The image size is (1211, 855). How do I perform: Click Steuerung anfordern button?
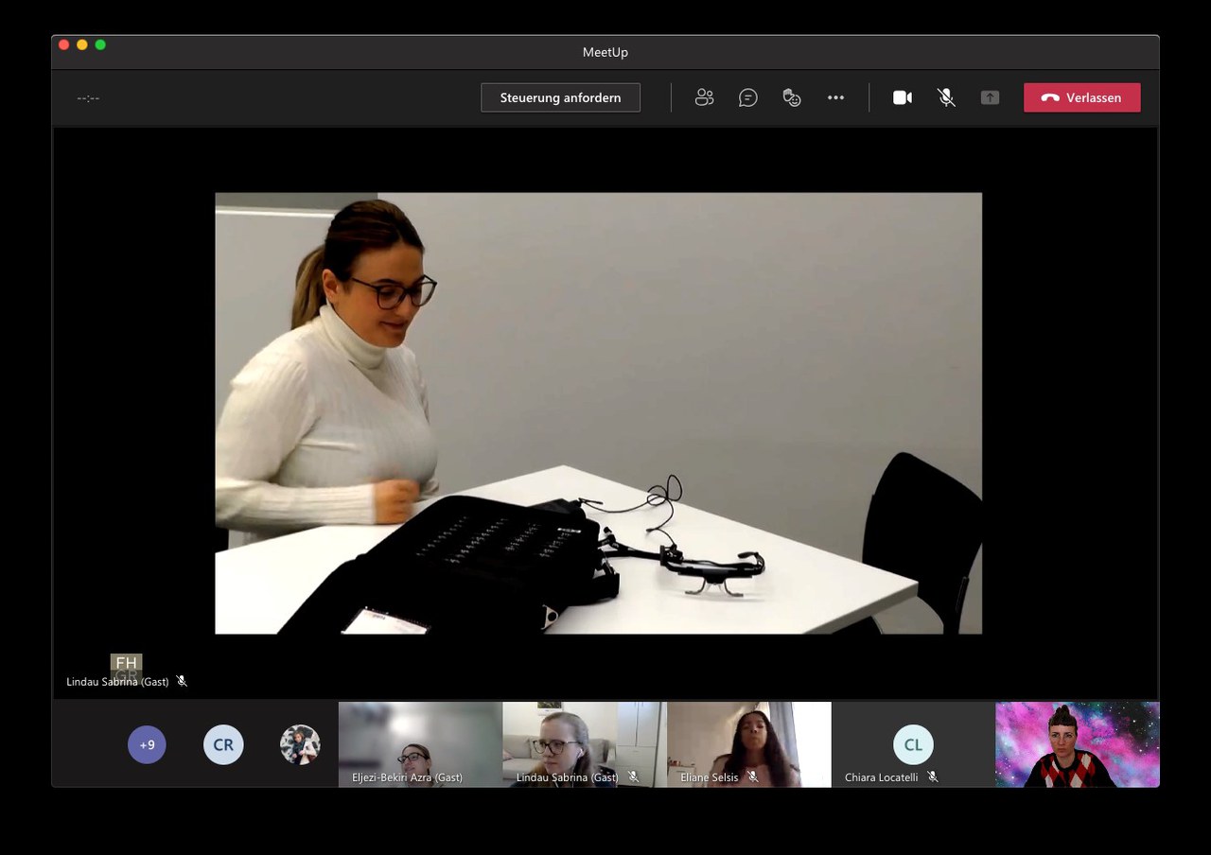pyautogui.click(x=560, y=97)
